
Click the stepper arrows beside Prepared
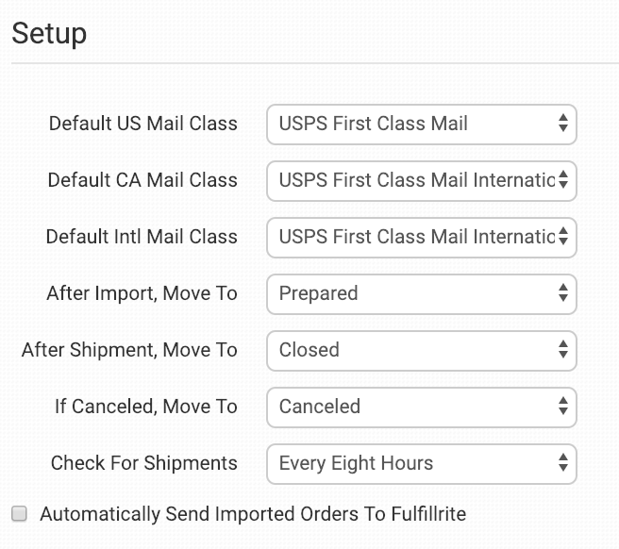562,293
